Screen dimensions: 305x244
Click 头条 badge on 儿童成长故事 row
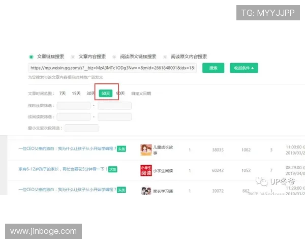coord(121,149)
